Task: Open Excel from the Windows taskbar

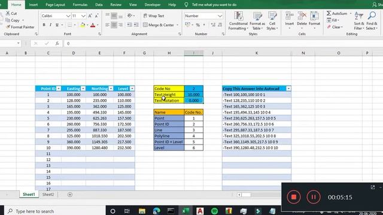Action: pos(186,211)
